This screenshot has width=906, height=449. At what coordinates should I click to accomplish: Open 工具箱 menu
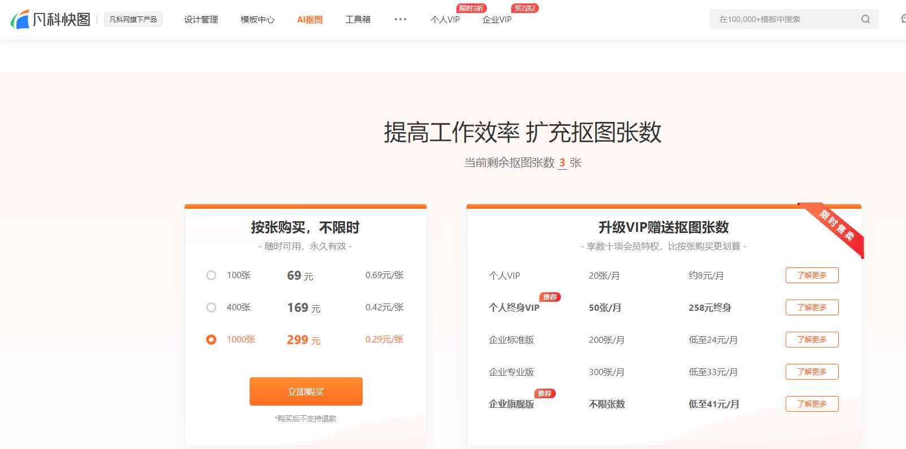point(358,19)
